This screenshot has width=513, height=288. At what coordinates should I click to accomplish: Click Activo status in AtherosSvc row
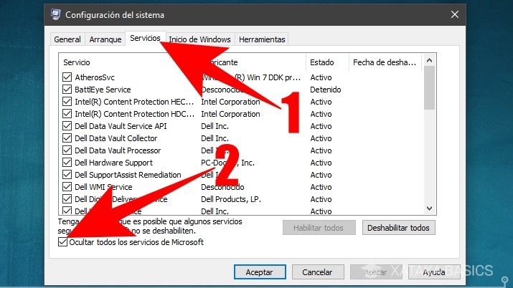pyautogui.click(x=321, y=77)
